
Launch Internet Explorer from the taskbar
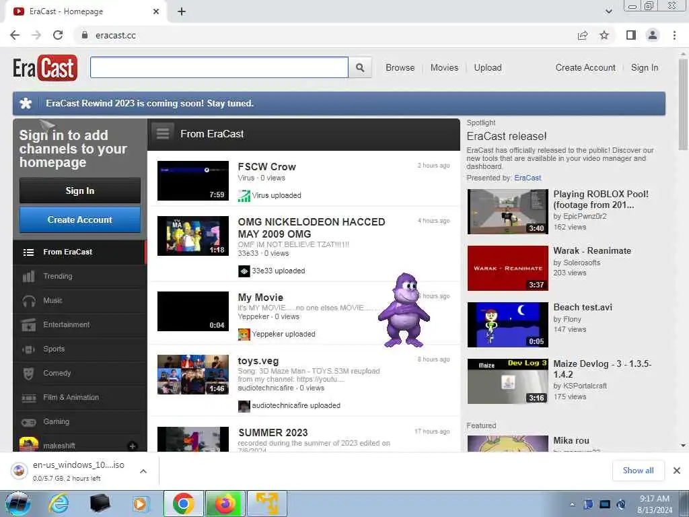(x=59, y=504)
